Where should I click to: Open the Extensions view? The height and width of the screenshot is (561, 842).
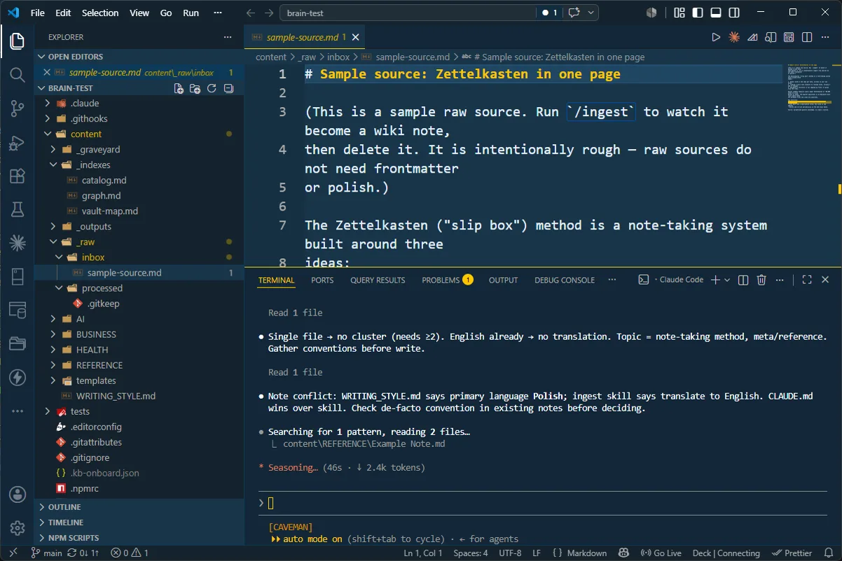[17, 176]
